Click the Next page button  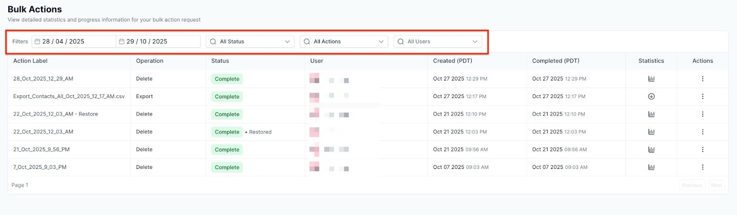[716, 185]
